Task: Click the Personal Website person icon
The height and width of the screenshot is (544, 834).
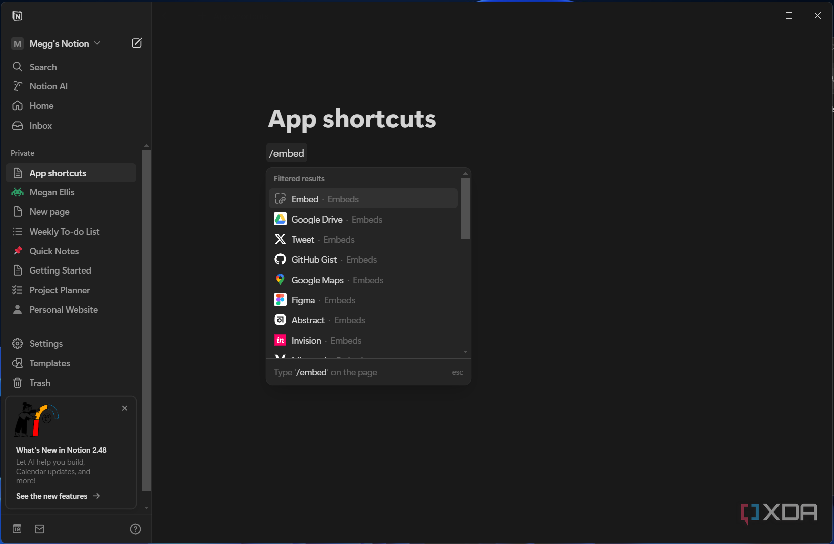Action: pos(18,310)
